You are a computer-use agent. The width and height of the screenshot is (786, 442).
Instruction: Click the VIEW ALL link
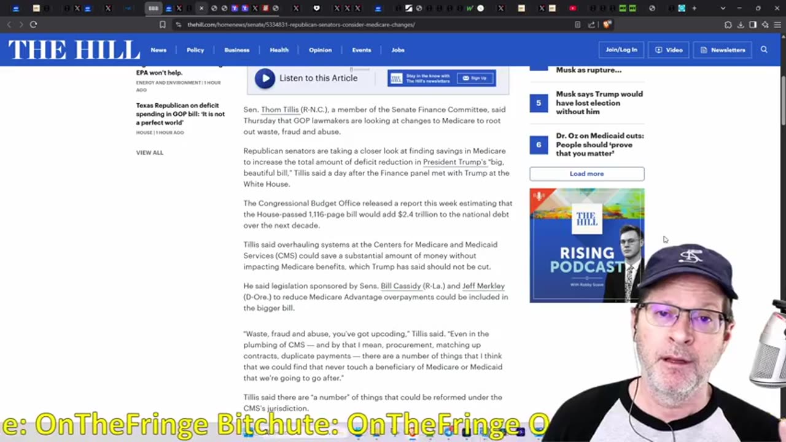coord(150,152)
